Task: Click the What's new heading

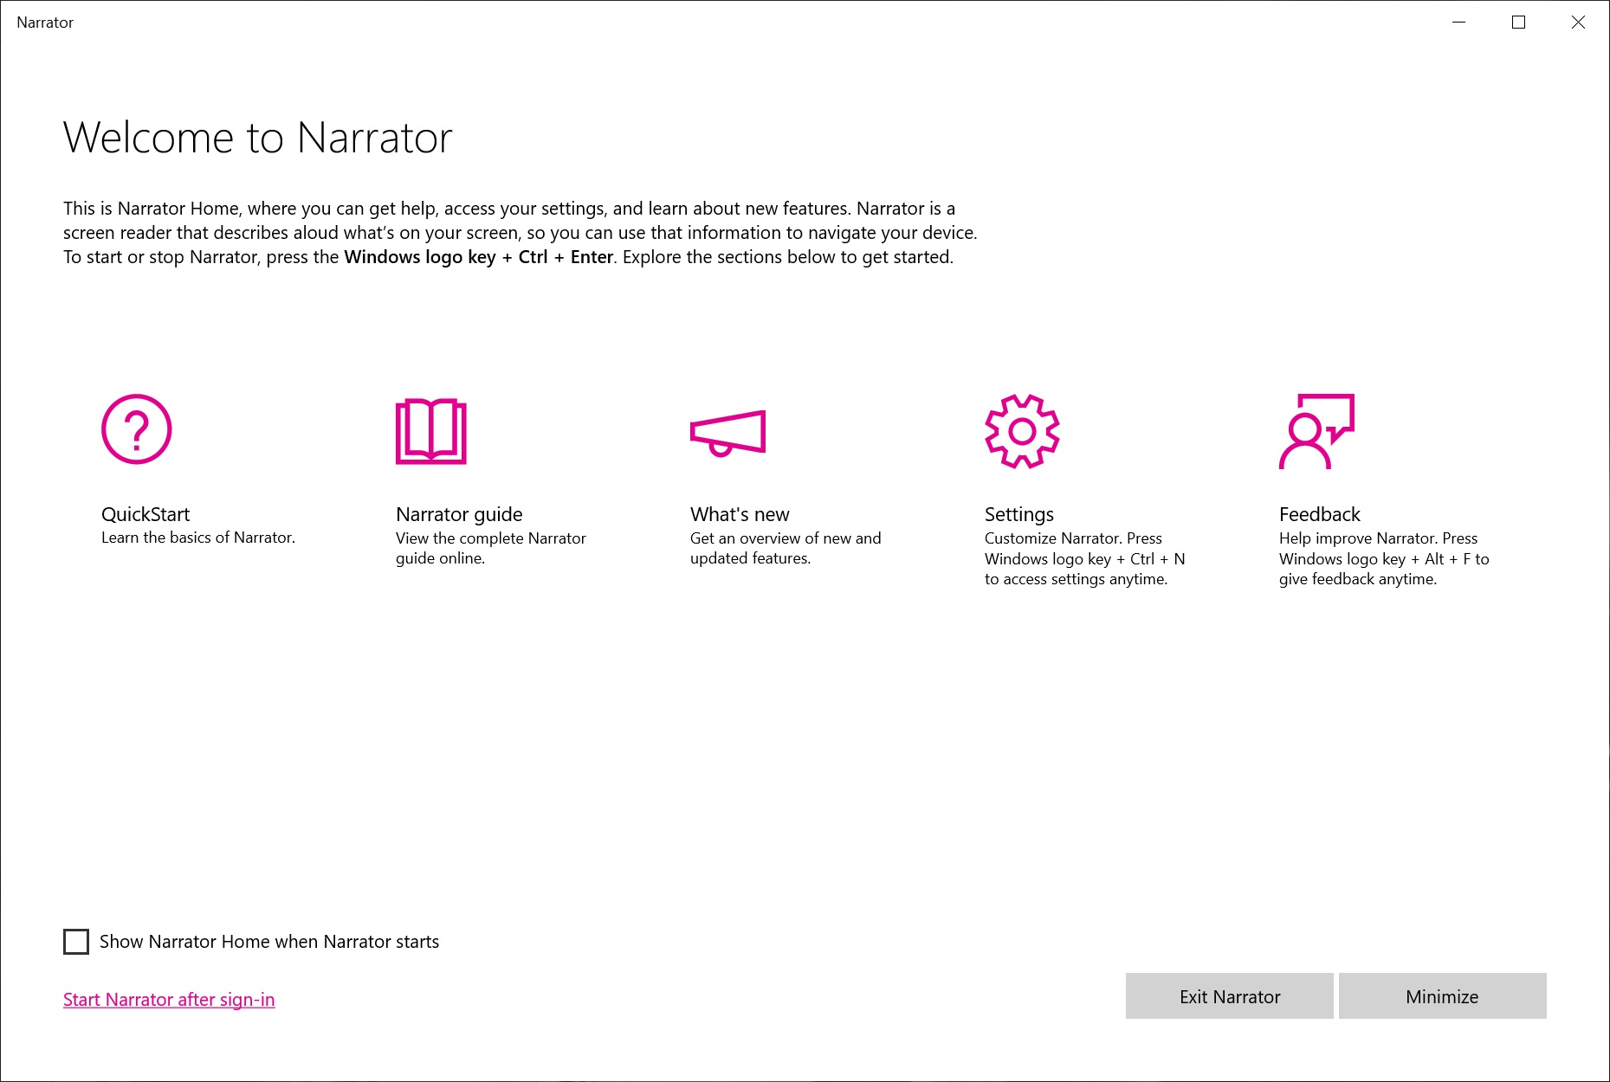Action: [740, 514]
